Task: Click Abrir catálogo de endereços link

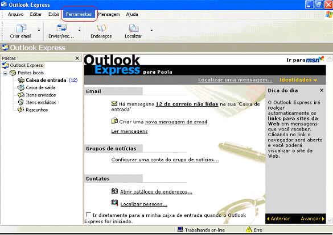Action: (x=156, y=192)
